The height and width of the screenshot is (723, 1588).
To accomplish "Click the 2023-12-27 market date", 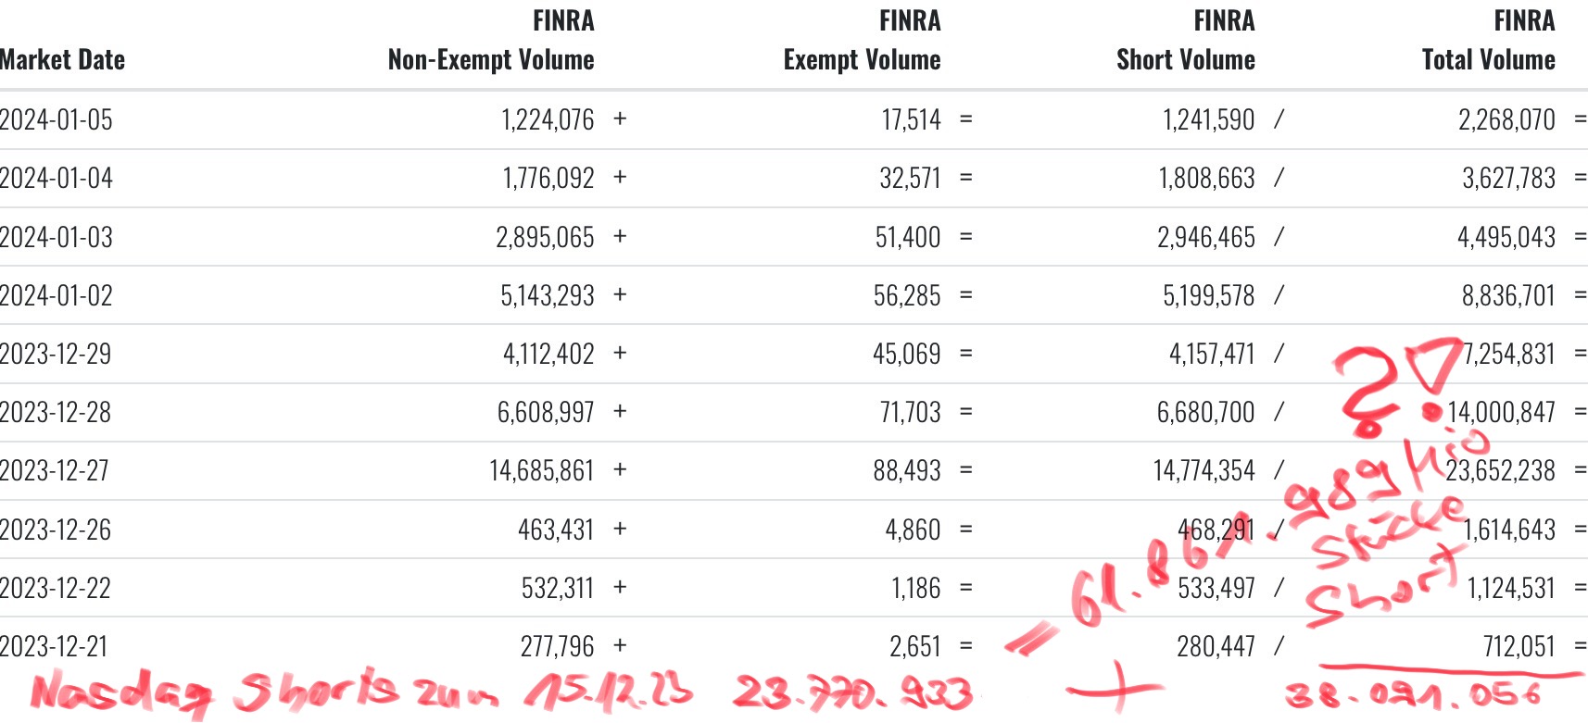I will point(55,471).
